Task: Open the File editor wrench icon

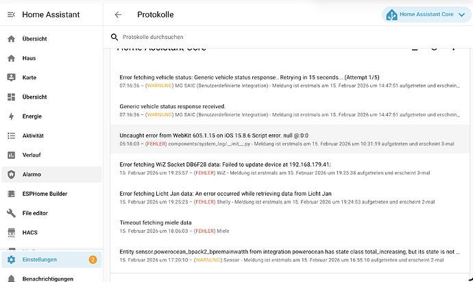Action: point(11,213)
